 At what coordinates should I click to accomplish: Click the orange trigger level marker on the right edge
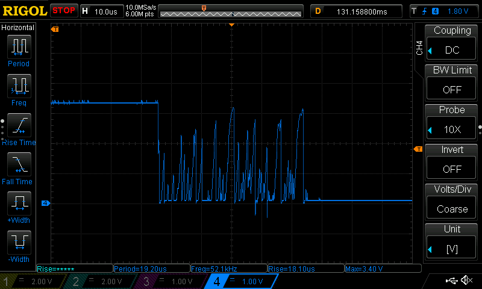point(418,149)
